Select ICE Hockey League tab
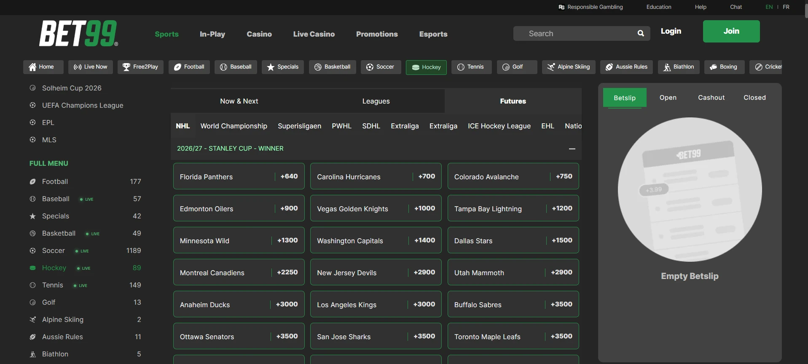The width and height of the screenshot is (808, 364). (x=499, y=126)
